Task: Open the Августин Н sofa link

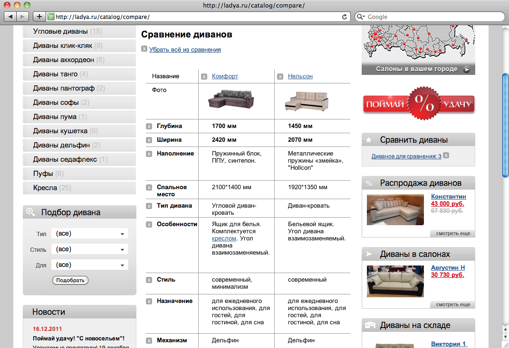Action: tap(448, 268)
